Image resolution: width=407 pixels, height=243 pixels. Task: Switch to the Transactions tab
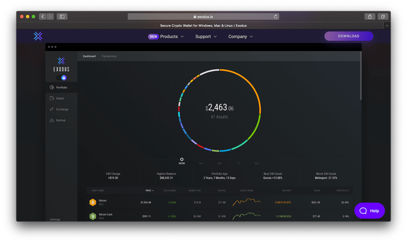[109, 56]
